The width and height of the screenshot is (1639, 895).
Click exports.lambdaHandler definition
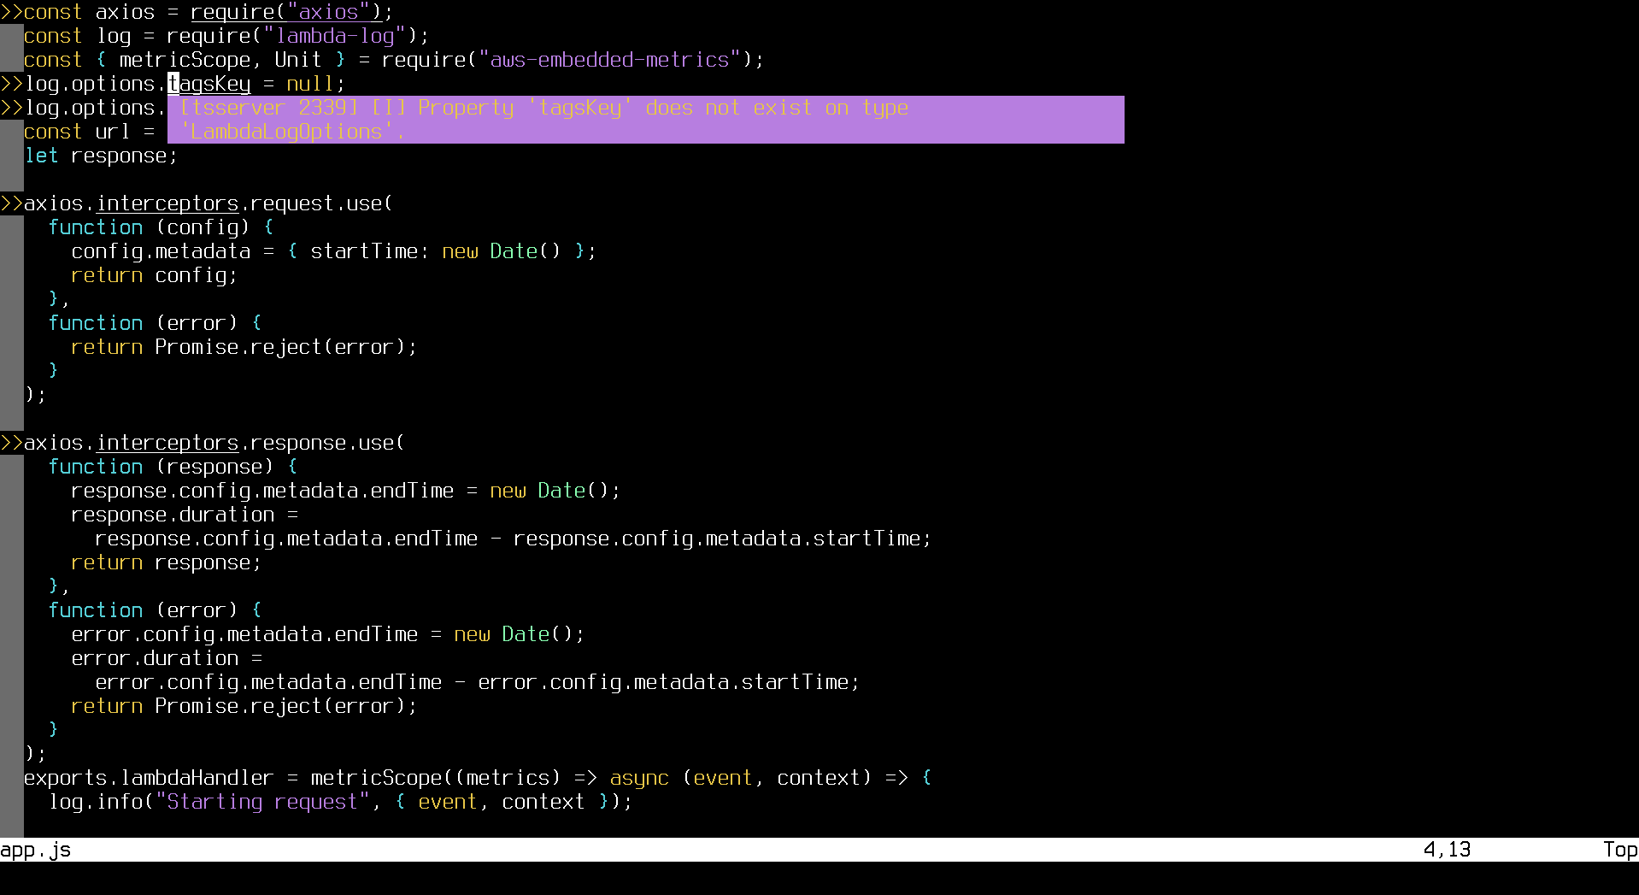[478, 778]
